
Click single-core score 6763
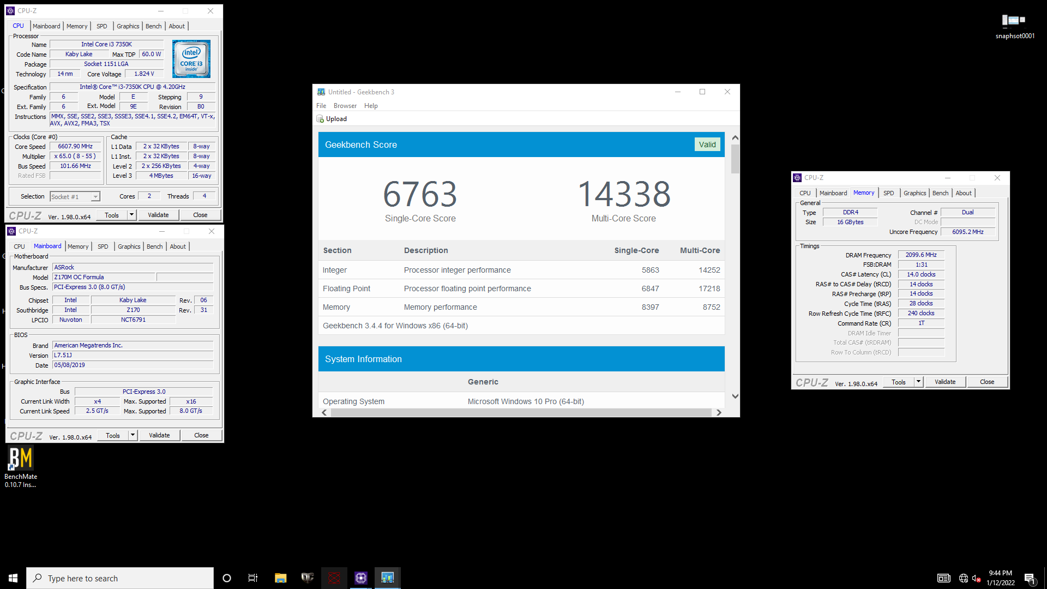[420, 194]
